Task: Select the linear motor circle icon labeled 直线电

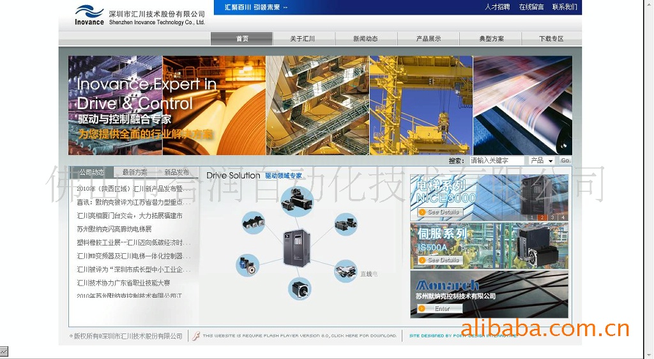Action: [347, 271]
